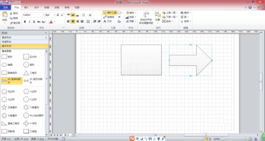Viewport: 265px width, 141px height.
Task: Switch to the Review (审阅) tab
Action: [x=67, y=7]
